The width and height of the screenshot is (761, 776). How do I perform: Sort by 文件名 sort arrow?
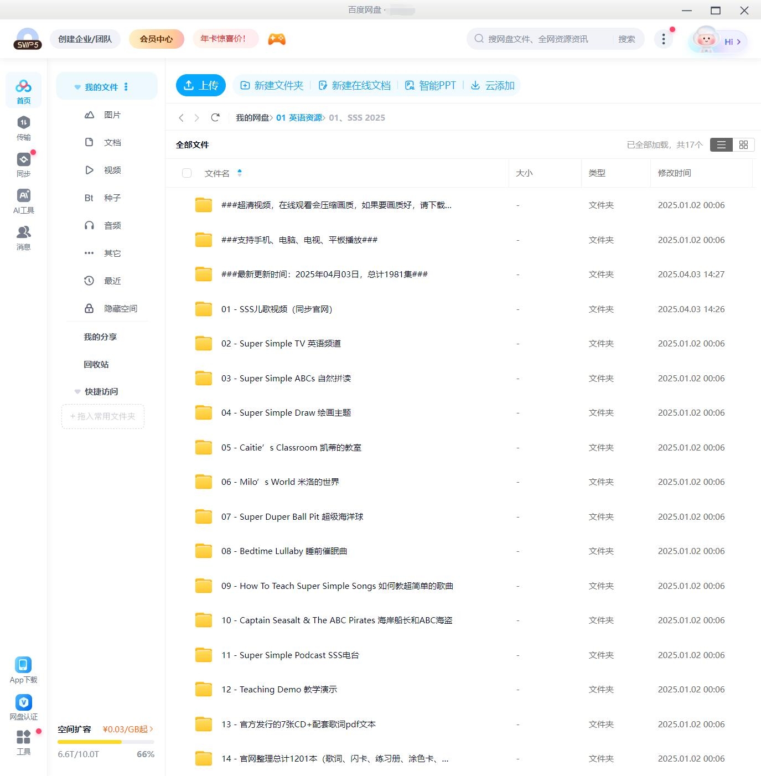coord(239,173)
